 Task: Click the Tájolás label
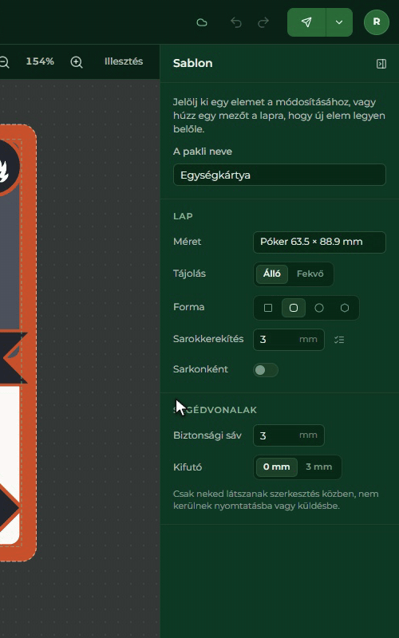(189, 274)
